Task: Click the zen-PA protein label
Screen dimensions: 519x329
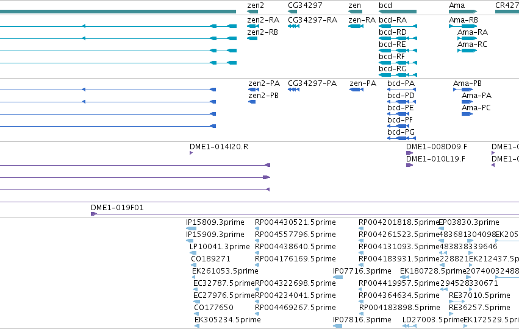Action: pyautogui.click(x=363, y=83)
